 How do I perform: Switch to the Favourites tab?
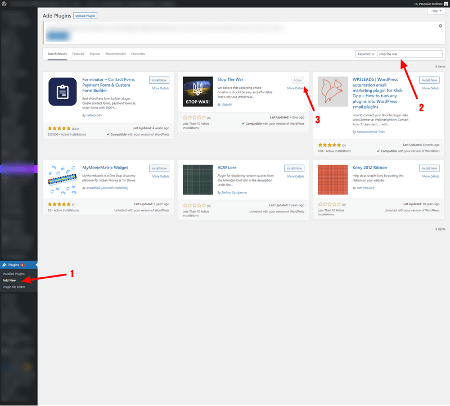coord(138,54)
